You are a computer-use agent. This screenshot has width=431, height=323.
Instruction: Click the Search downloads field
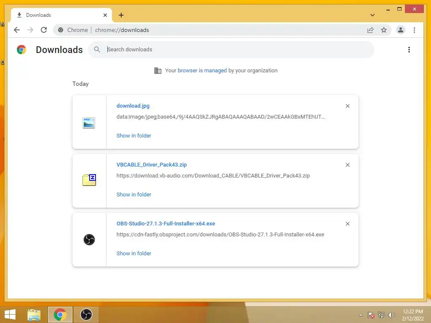tap(231, 50)
